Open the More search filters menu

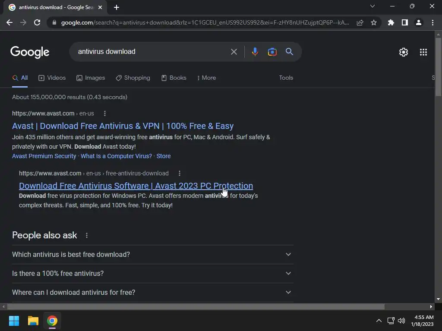(207, 78)
